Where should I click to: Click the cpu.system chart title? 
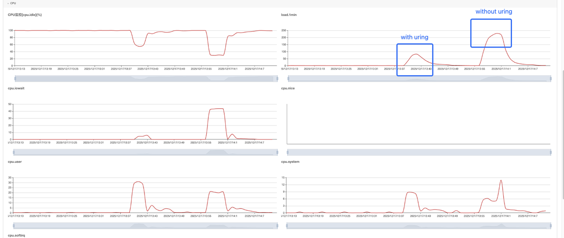[290, 161]
